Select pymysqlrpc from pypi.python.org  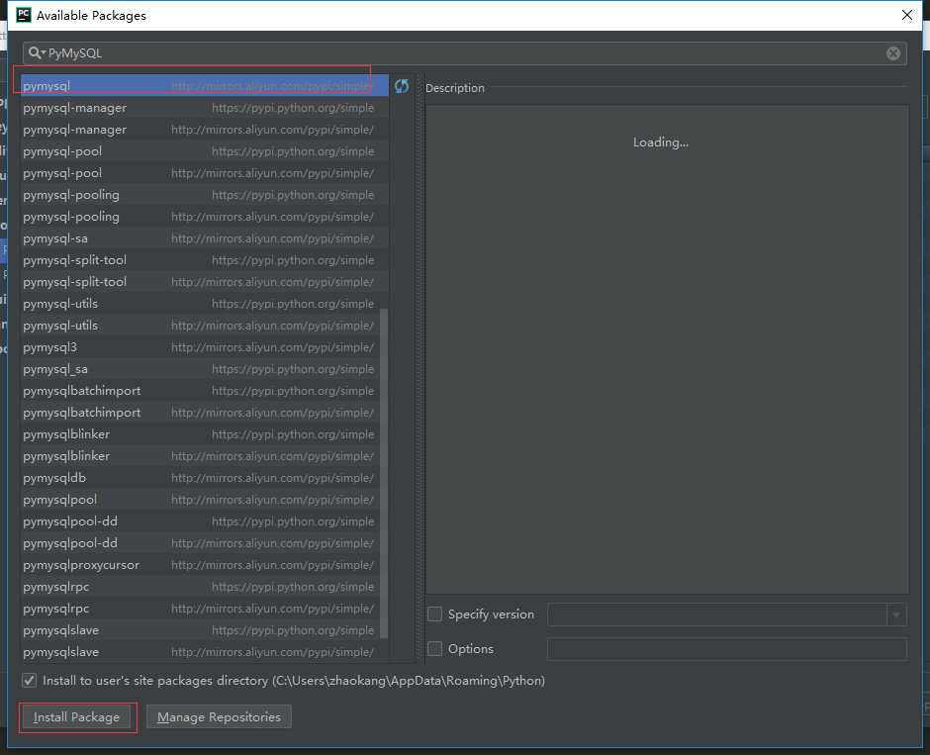point(201,587)
